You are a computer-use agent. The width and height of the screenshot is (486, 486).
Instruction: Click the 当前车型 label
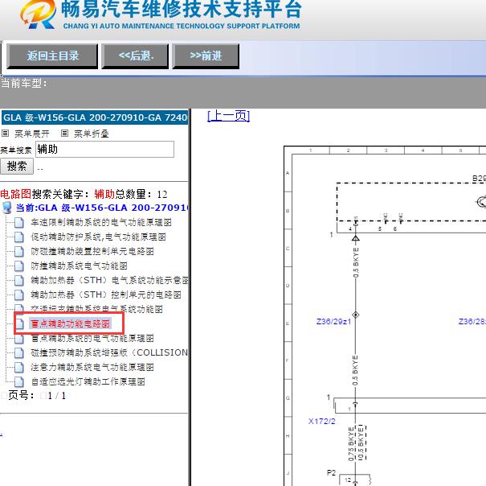(x=24, y=83)
